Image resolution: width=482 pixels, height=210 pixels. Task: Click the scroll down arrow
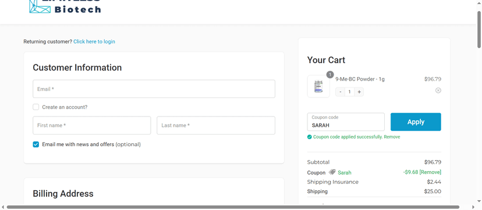click(x=479, y=201)
